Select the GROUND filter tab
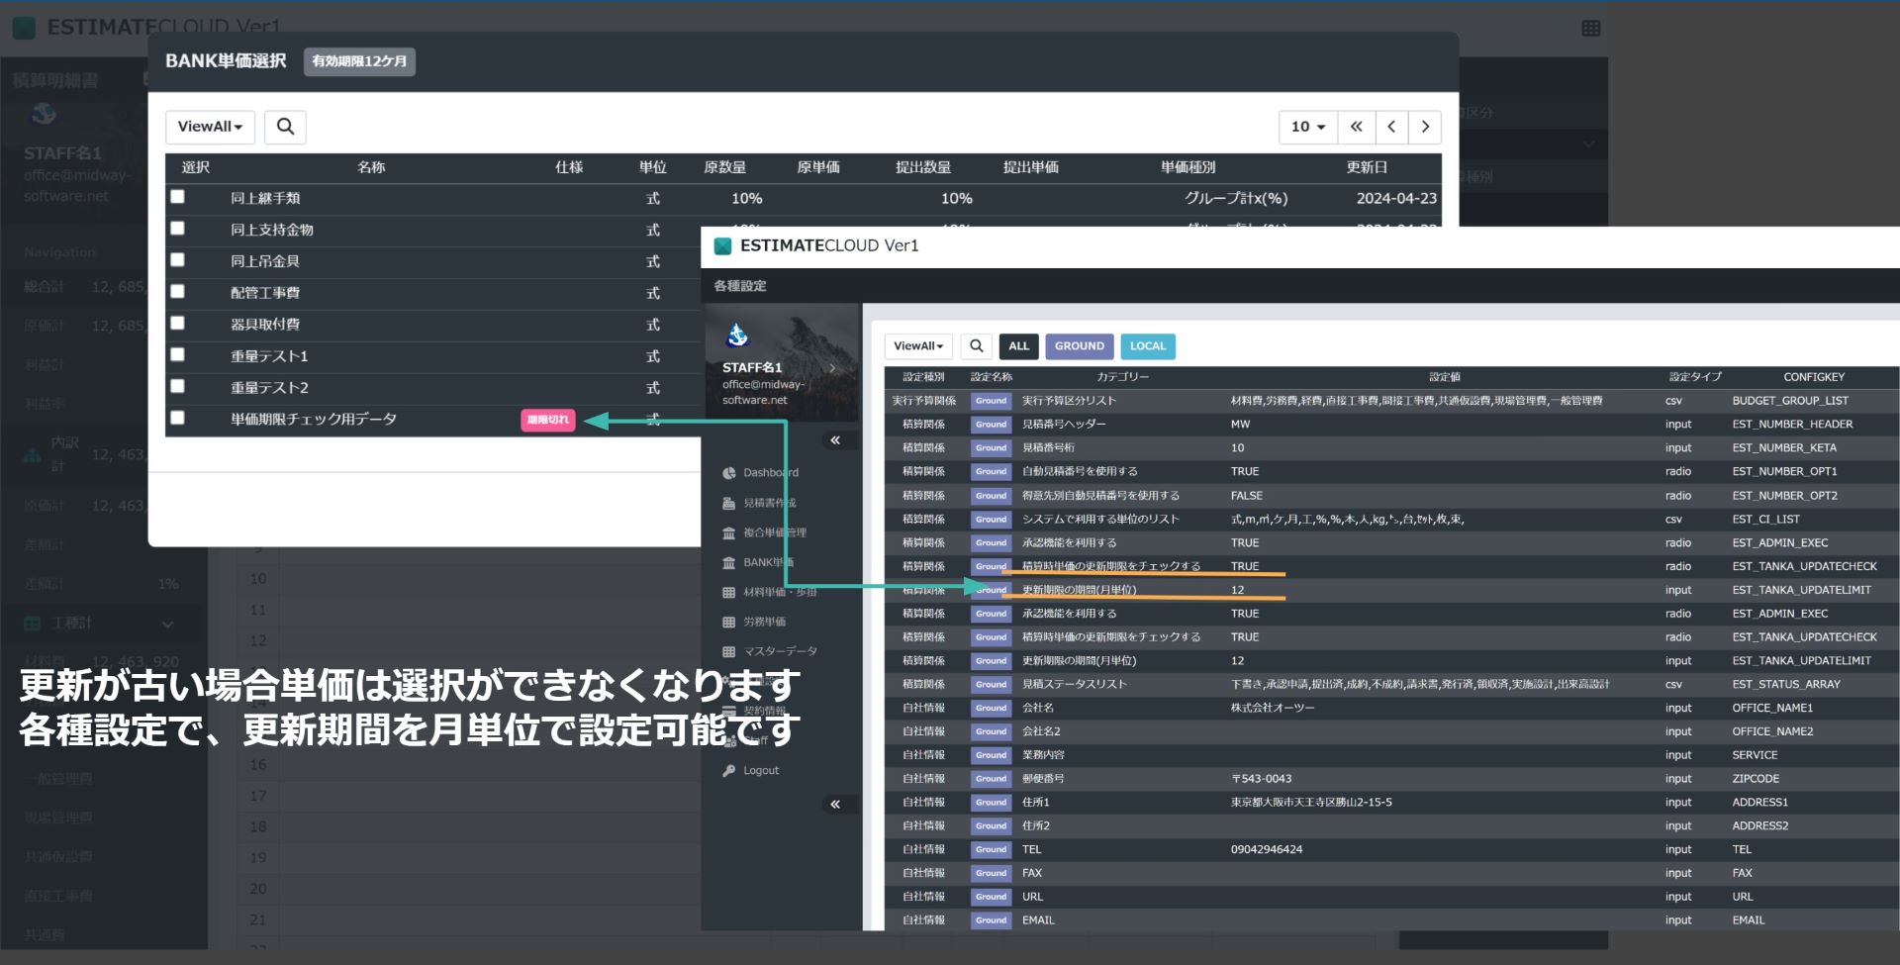This screenshot has height=965, width=1900. point(1080,346)
